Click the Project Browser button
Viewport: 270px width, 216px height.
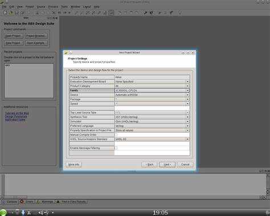(x=36, y=36)
